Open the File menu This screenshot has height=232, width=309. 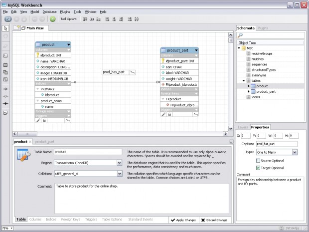point(5,12)
